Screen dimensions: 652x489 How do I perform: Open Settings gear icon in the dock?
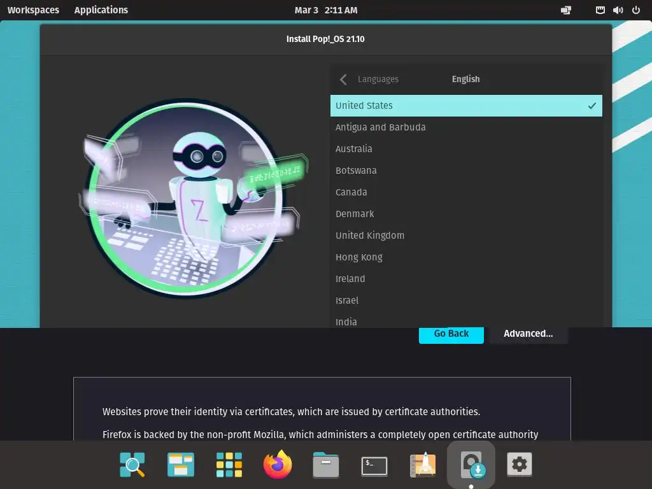[x=520, y=464]
